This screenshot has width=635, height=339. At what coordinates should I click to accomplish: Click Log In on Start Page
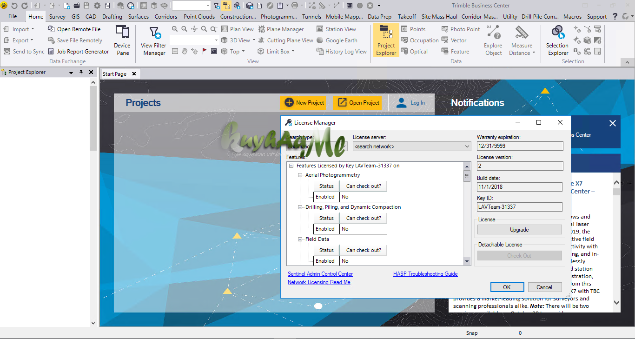click(x=411, y=103)
